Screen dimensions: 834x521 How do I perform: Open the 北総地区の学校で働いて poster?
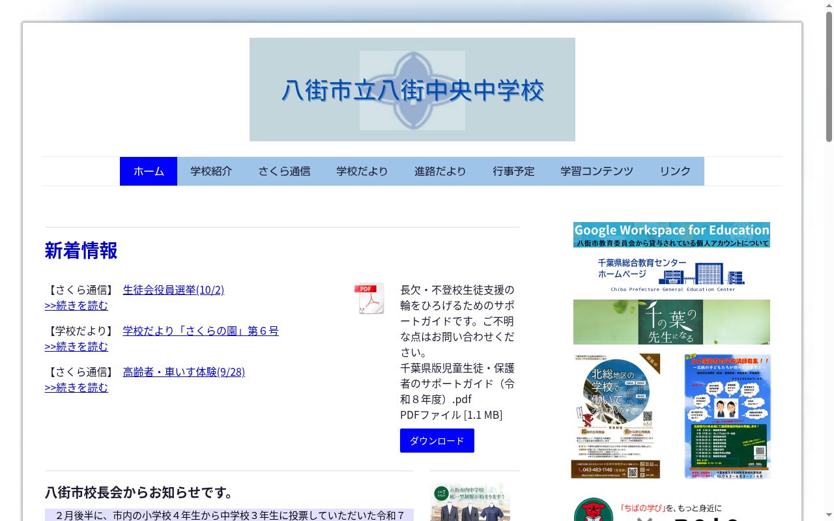tap(616, 416)
